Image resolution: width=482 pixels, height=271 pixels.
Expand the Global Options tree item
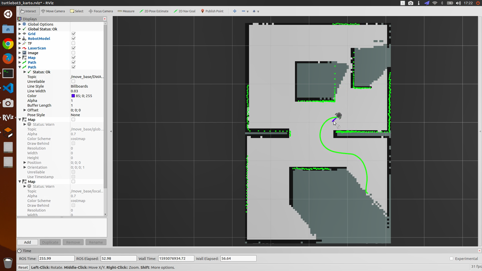tap(20, 24)
